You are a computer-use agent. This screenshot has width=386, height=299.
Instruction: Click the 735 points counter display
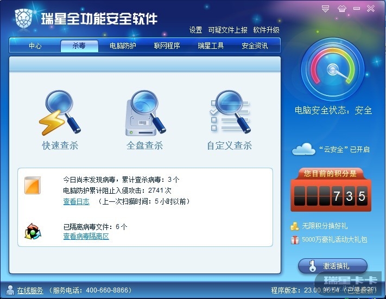tap(331, 196)
